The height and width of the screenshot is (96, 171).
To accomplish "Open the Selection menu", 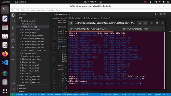I will tap(25, 10).
